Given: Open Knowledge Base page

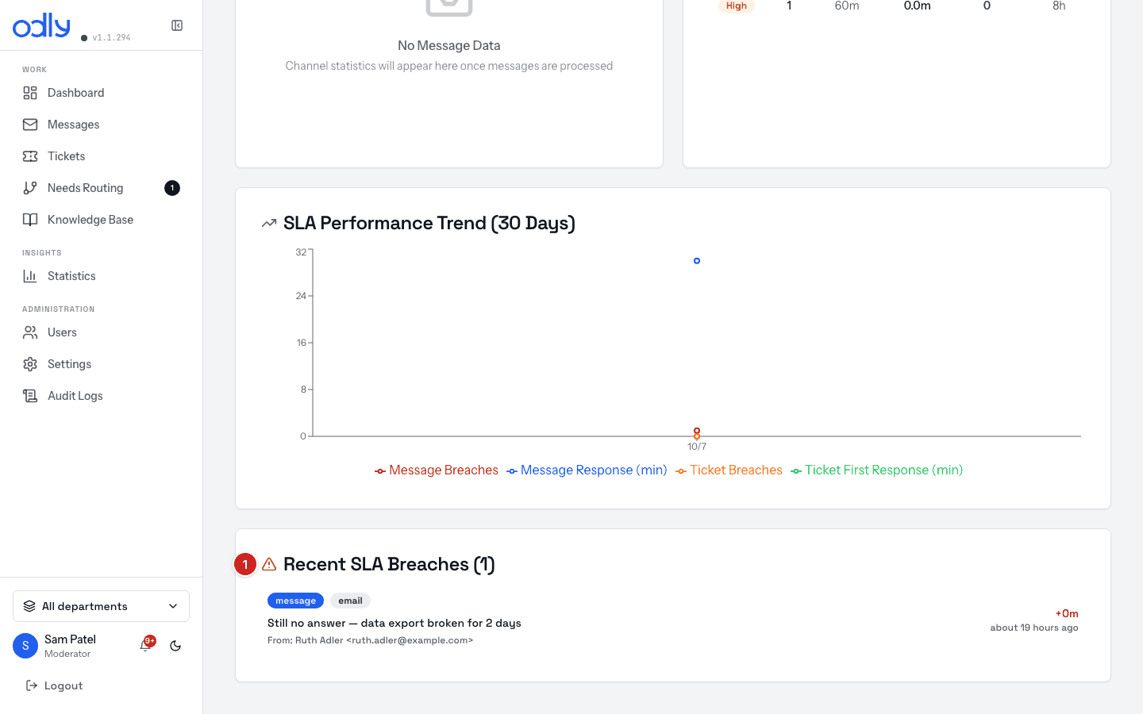Looking at the screenshot, I should pos(101,220).
